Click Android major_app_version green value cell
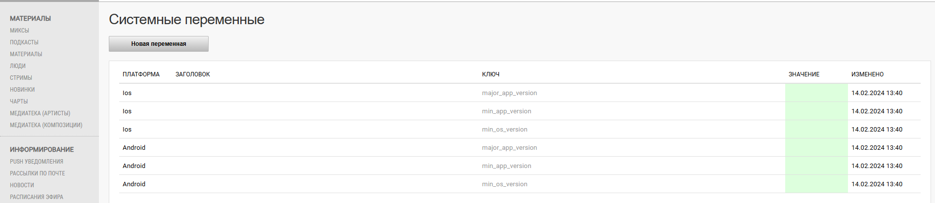The height and width of the screenshot is (203, 935). (x=816, y=148)
